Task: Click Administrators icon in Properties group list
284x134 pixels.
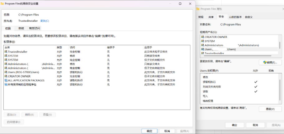Action: tap(202, 45)
